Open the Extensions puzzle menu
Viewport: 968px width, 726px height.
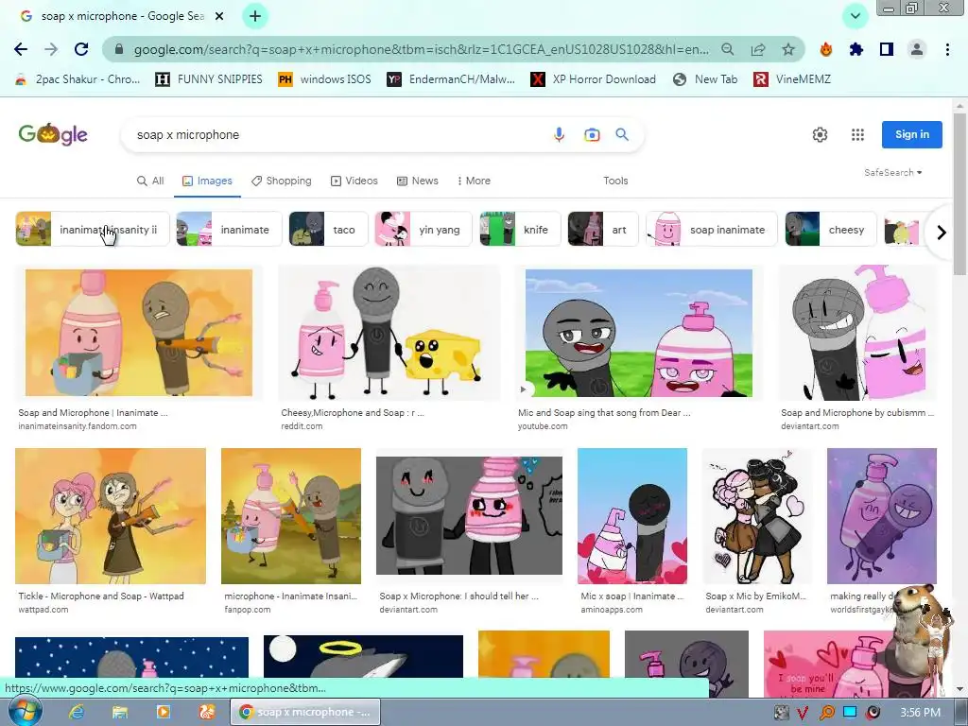[x=856, y=49]
